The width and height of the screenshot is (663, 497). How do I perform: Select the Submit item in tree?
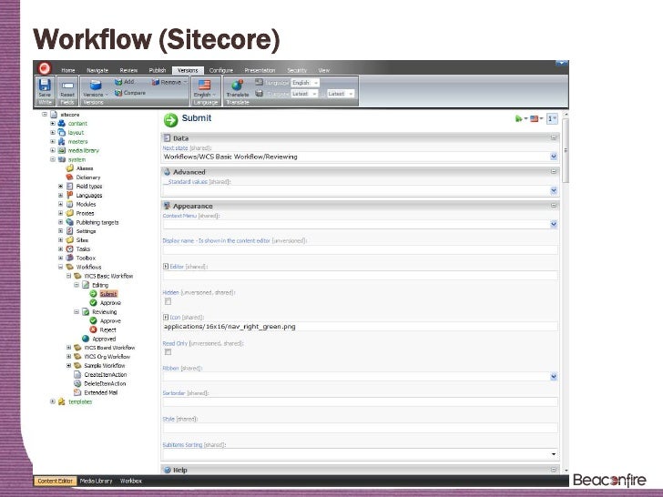(x=108, y=294)
